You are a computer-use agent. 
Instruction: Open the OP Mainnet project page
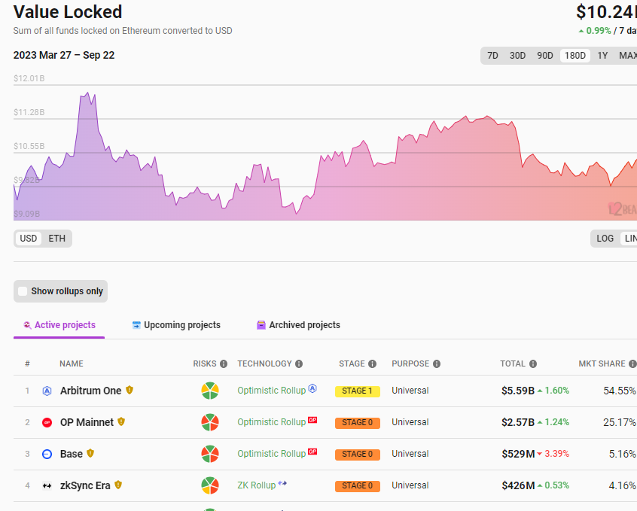point(87,422)
